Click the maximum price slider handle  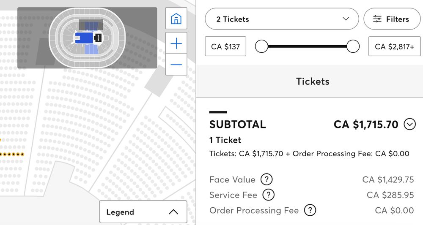pos(353,46)
